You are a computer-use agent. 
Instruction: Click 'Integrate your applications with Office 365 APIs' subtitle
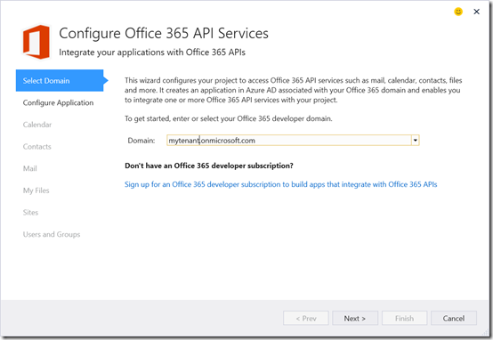[152, 53]
